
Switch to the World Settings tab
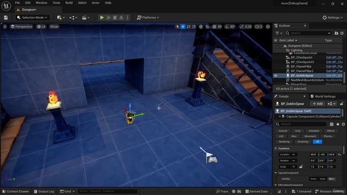(323, 96)
